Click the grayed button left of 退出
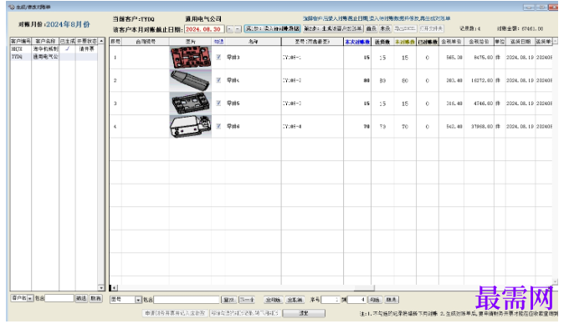 coord(244,313)
